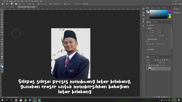Toggle lock image pixels brush icon

point(152,65)
